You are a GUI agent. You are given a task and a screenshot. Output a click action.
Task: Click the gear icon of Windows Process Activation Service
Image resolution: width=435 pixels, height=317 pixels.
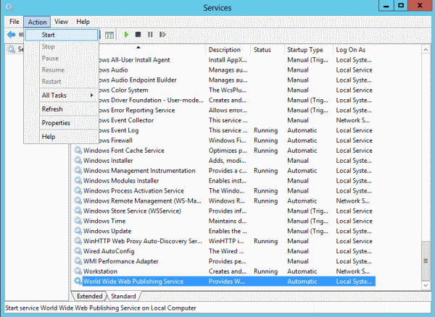[x=78, y=190]
